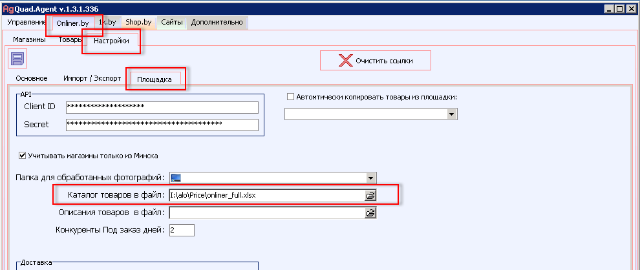Open the Управление tab
The image size is (640, 270).
pyautogui.click(x=26, y=23)
